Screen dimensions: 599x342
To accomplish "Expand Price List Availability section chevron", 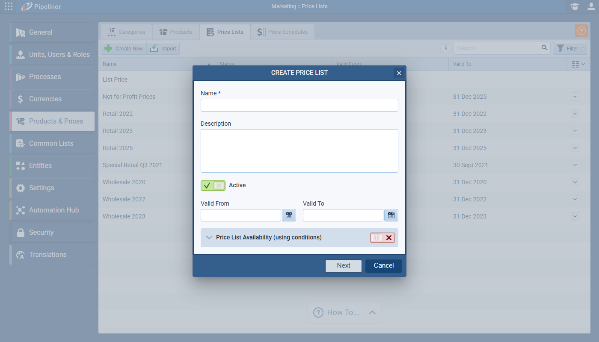I will click(x=209, y=238).
